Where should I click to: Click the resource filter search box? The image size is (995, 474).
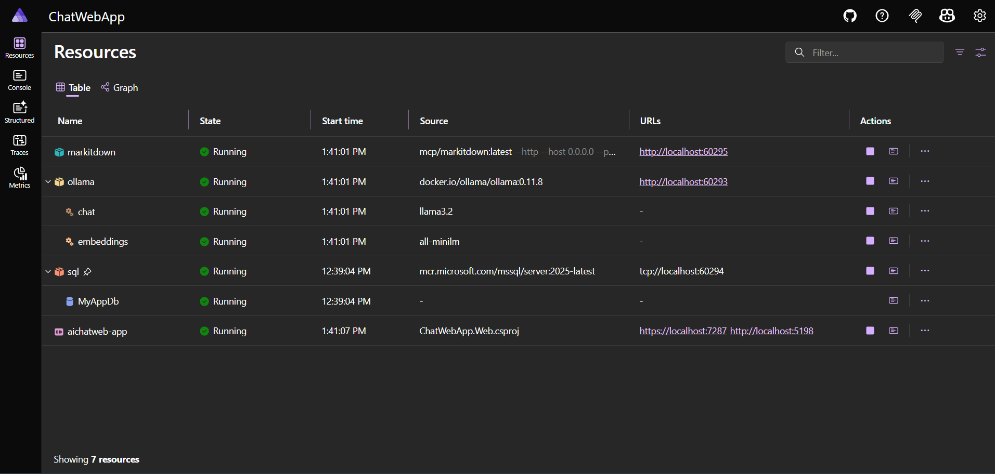864,52
